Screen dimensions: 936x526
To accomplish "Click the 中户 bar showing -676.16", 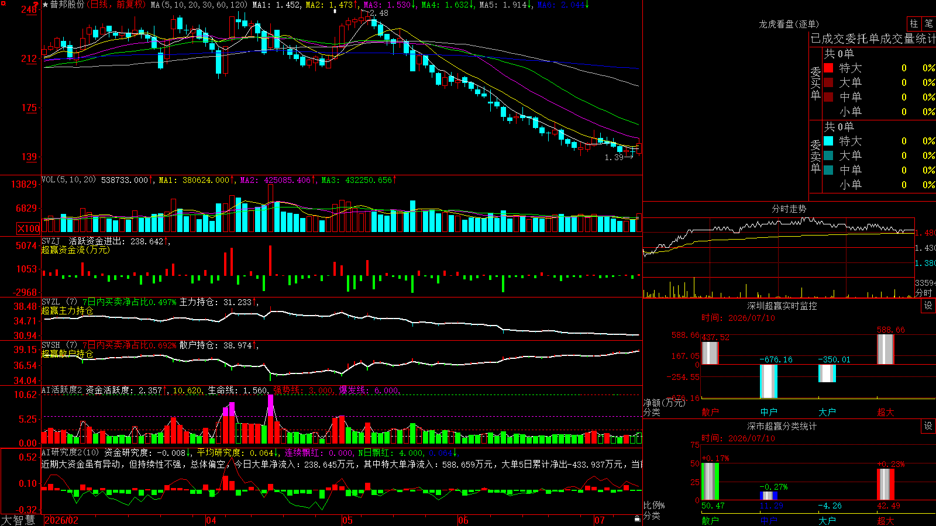I will pos(769,381).
